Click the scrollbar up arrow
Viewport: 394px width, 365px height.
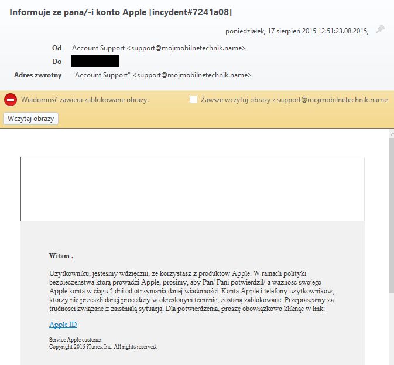pos(392,134)
